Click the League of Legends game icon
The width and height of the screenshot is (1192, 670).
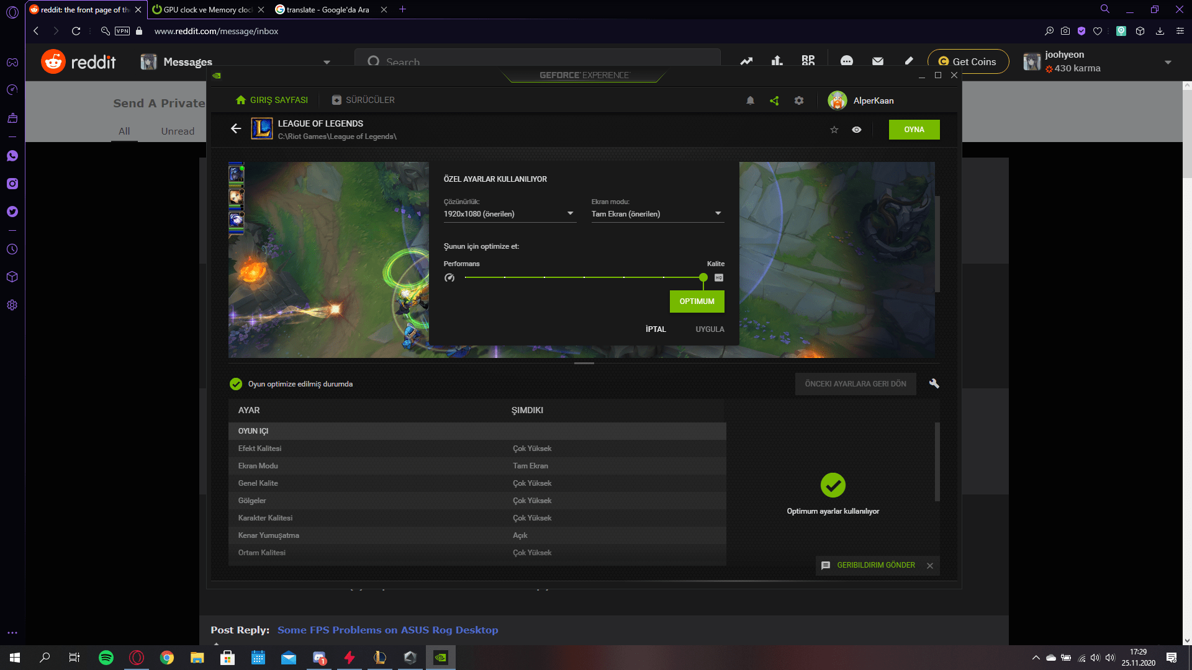(261, 129)
